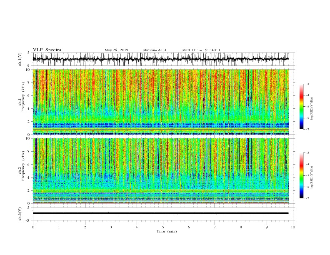Click time axis tick label "10"

pyautogui.click(x=293, y=227)
